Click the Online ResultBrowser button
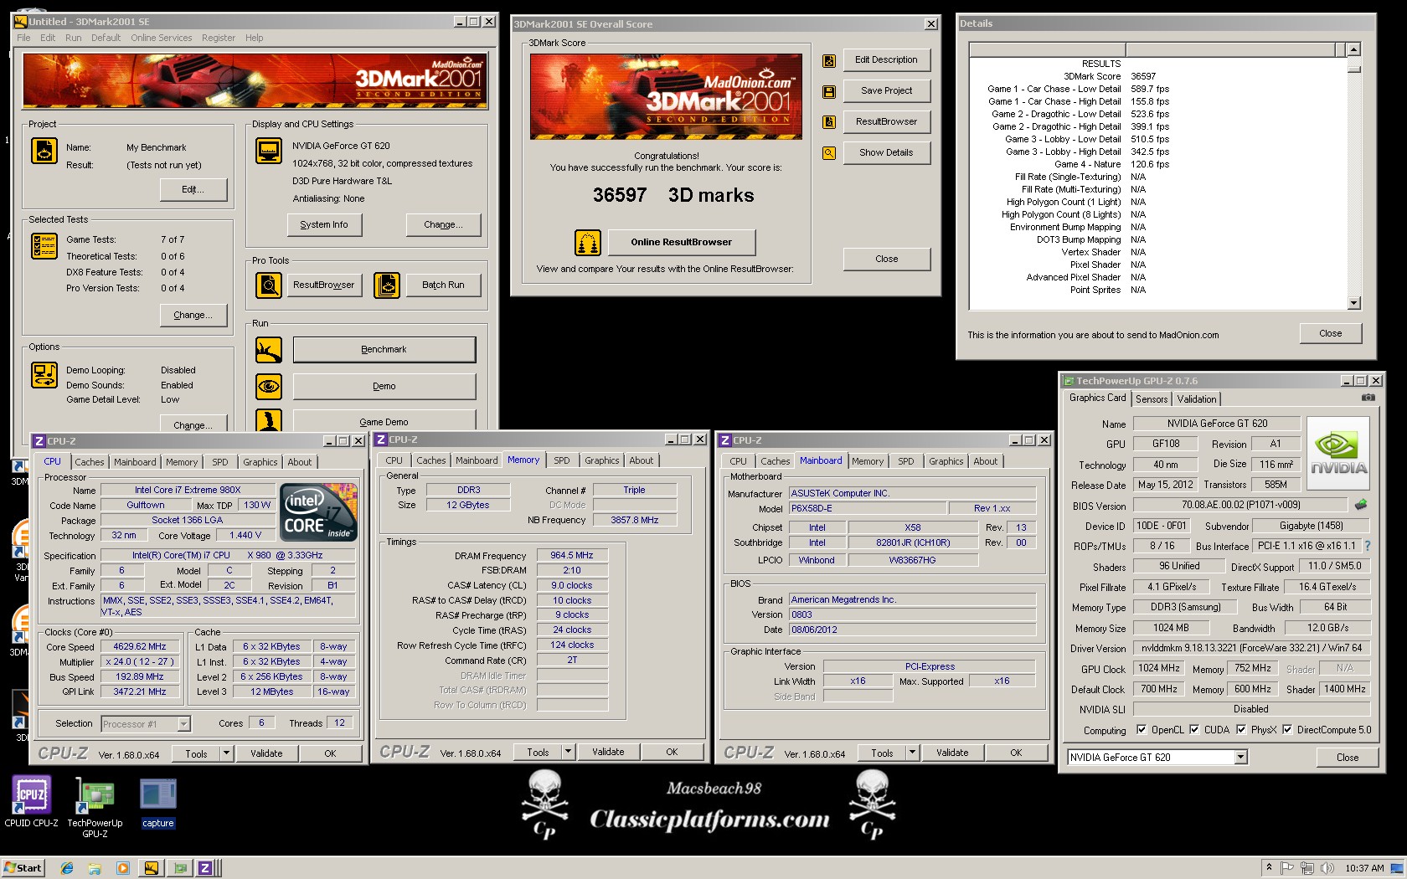This screenshot has height=879, width=1407. click(681, 243)
